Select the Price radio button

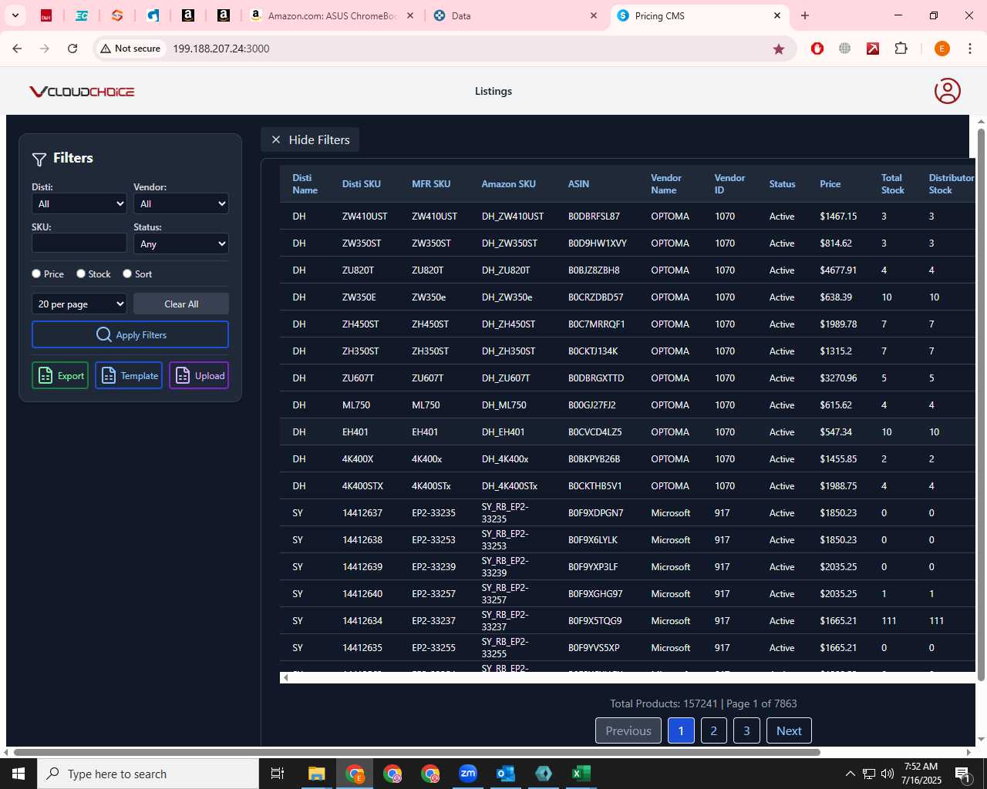(x=36, y=274)
